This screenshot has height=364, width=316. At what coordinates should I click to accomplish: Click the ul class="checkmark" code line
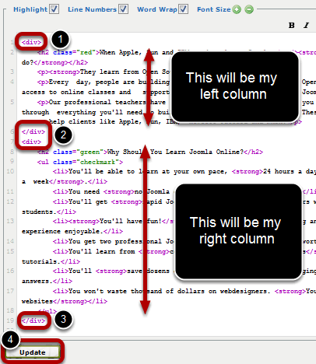(80, 162)
